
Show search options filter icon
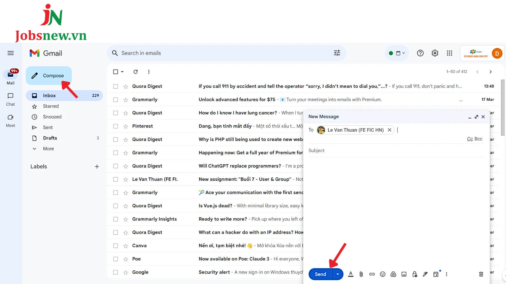(337, 53)
